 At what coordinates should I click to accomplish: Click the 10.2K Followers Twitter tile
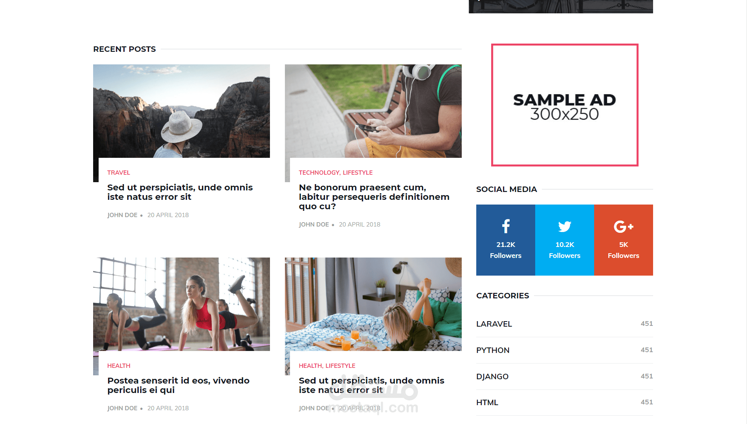coord(565,240)
